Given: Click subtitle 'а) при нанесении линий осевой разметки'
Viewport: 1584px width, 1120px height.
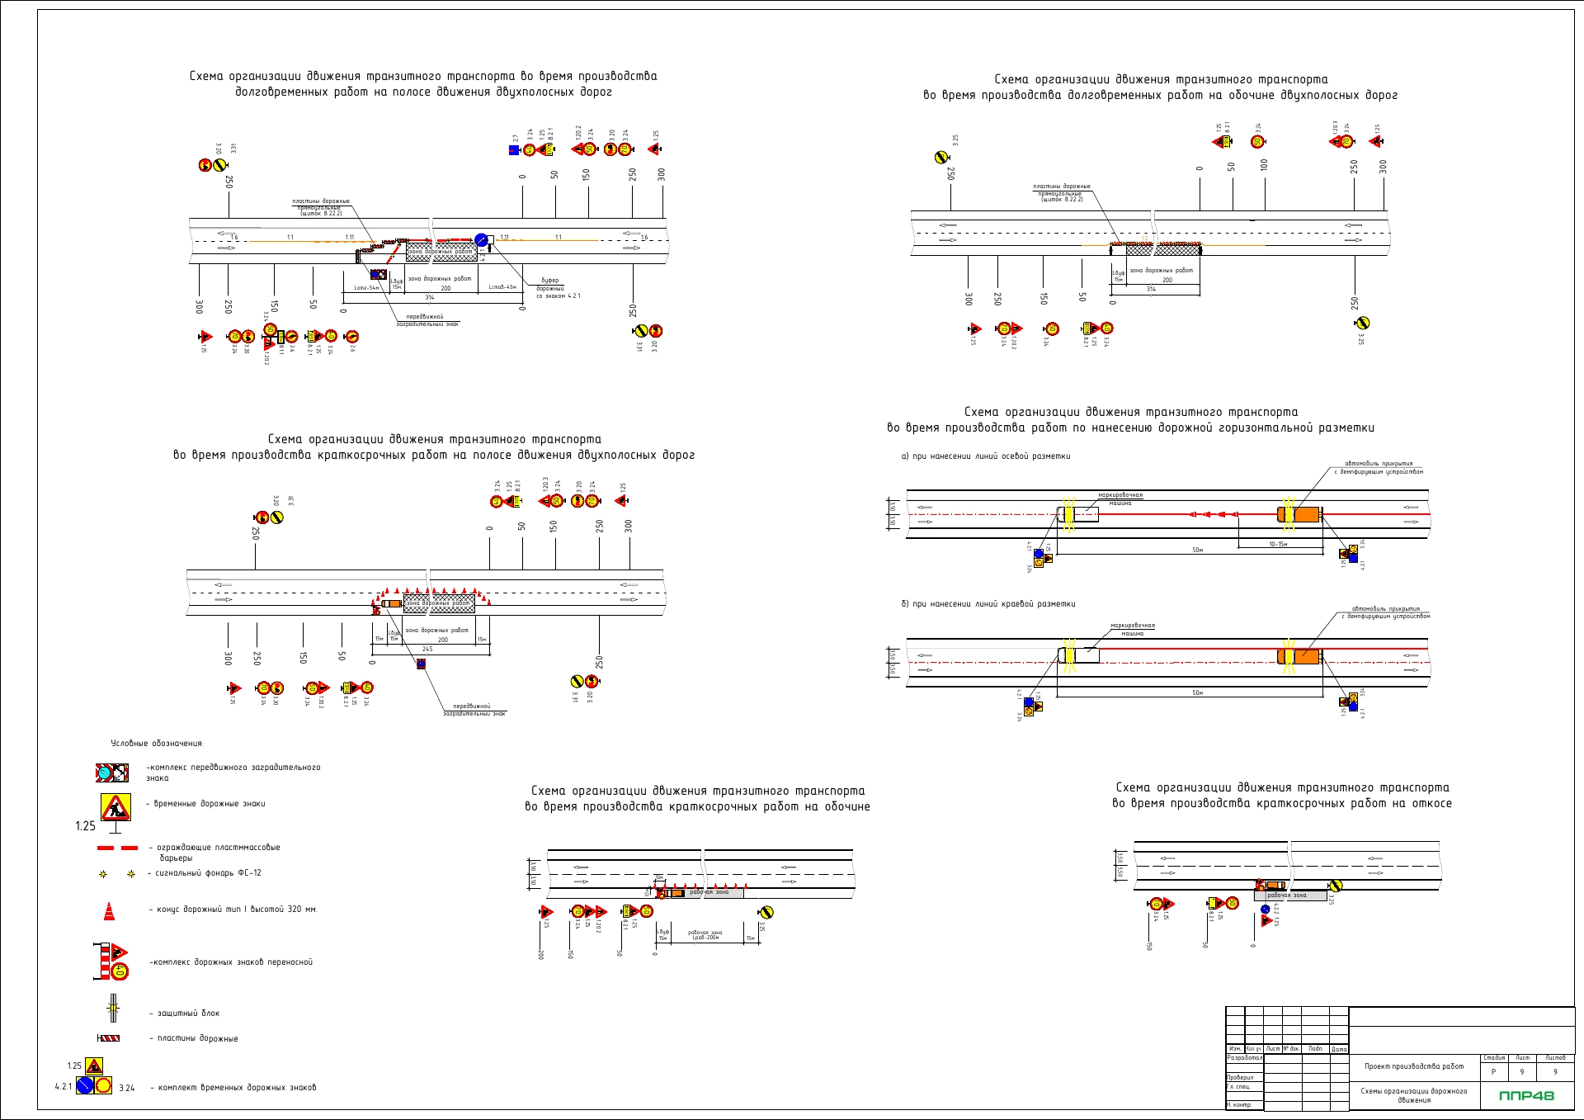Looking at the screenshot, I should (x=986, y=456).
